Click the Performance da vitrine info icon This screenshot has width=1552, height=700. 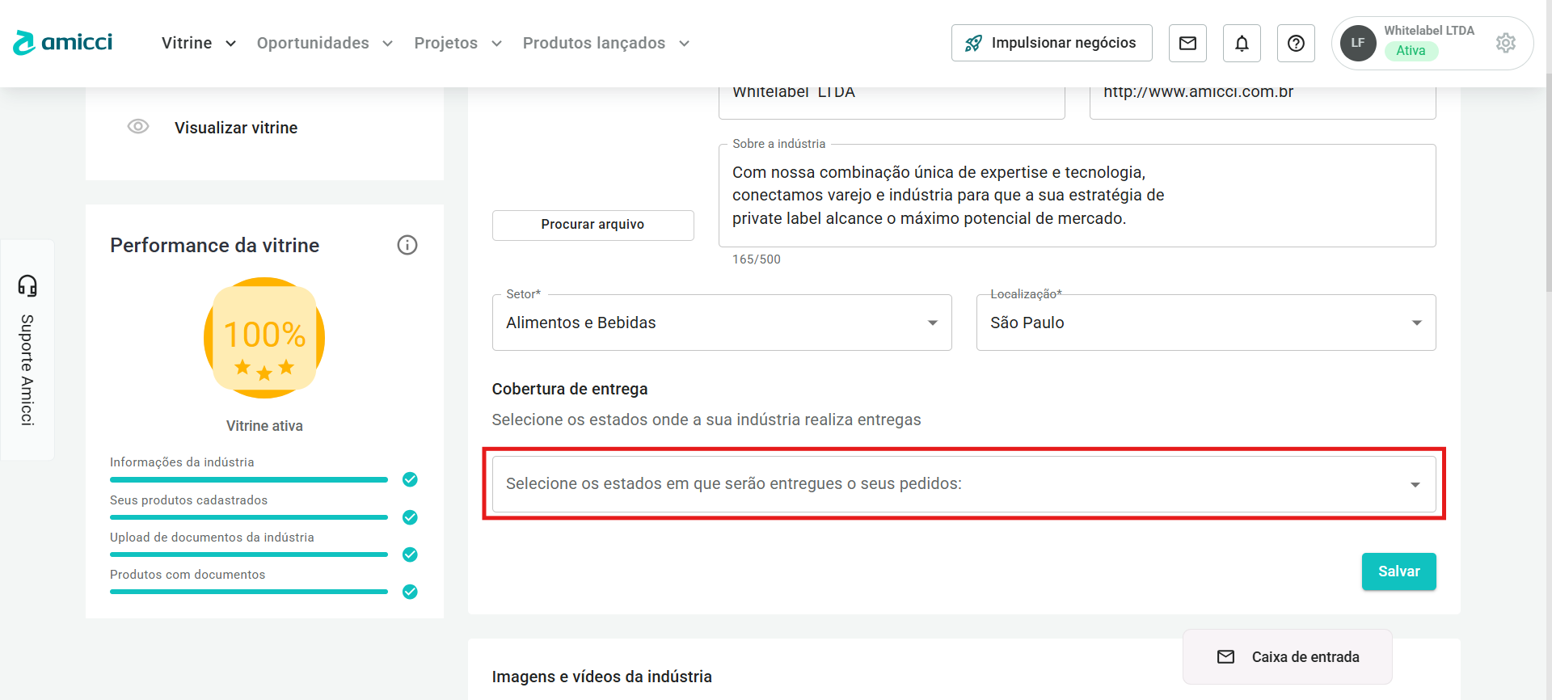pyautogui.click(x=407, y=245)
